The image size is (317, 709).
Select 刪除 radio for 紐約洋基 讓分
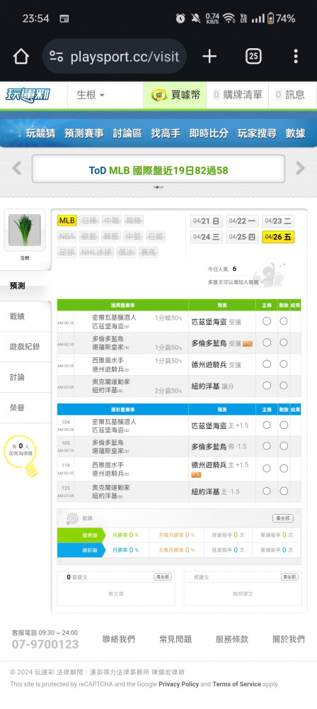click(284, 386)
